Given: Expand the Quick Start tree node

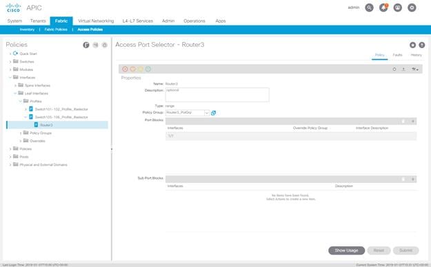Looking at the screenshot, I should tap(10, 54).
